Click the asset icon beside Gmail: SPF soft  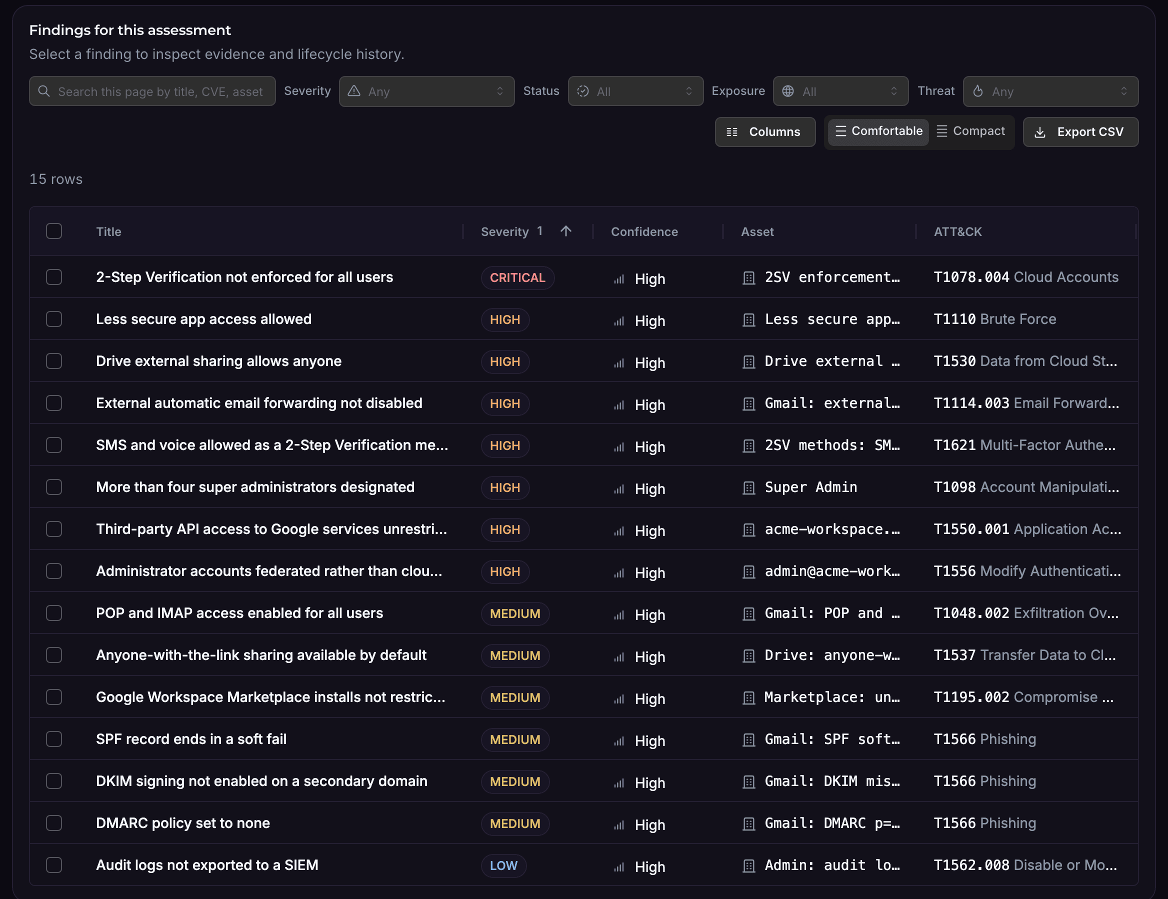(748, 740)
